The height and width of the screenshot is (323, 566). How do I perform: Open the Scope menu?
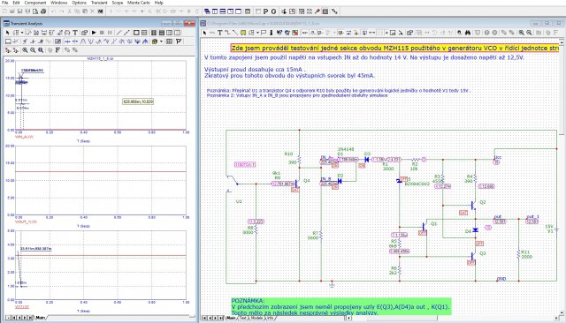118,3
